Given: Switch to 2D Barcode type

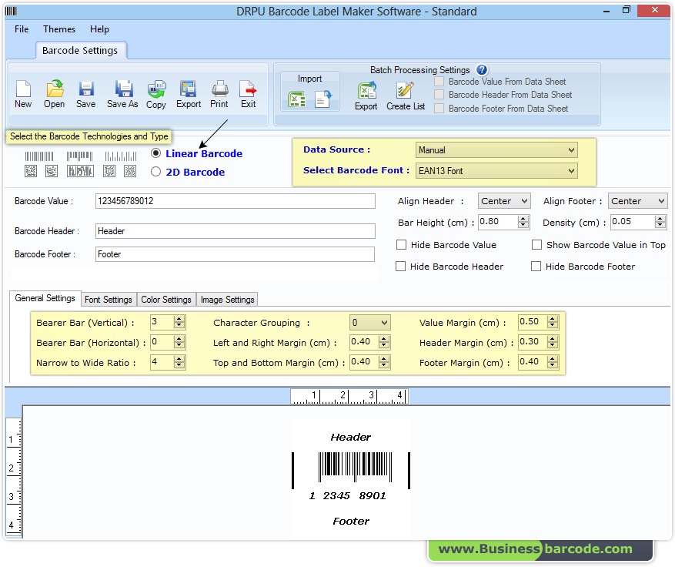Looking at the screenshot, I should point(156,171).
